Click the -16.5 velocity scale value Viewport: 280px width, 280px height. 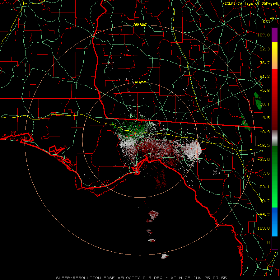[264, 146]
